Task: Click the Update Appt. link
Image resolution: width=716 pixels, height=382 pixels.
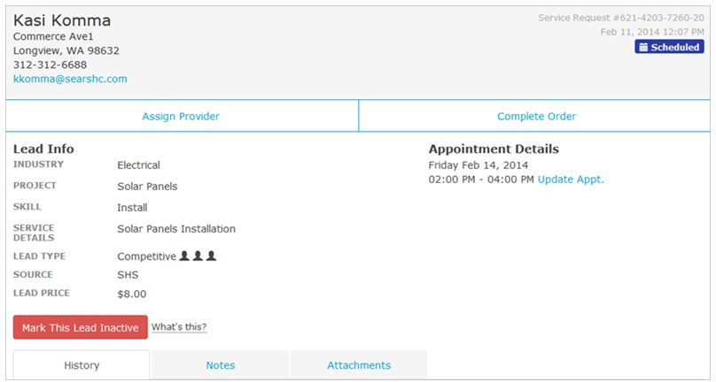Action: pos(571,180)
